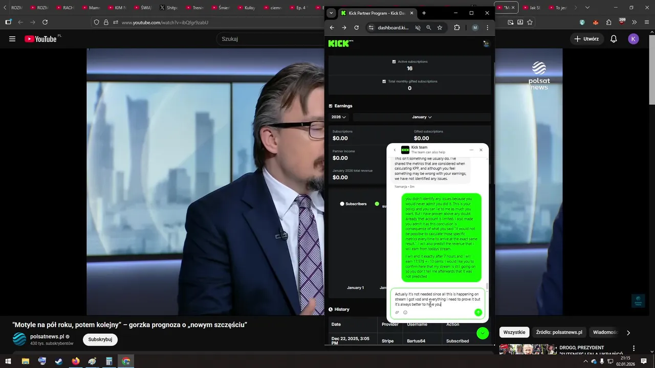This screenshot has height=368, width=655.
Task: Click Subskrybuj button on YouTube
Action: (x=100, y=339)
